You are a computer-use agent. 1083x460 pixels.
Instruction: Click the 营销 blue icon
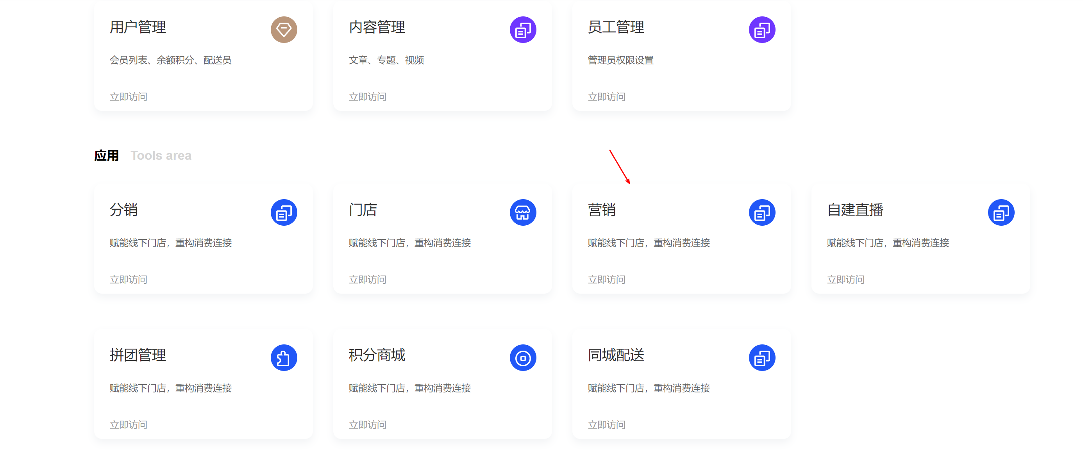coord(762,212)
